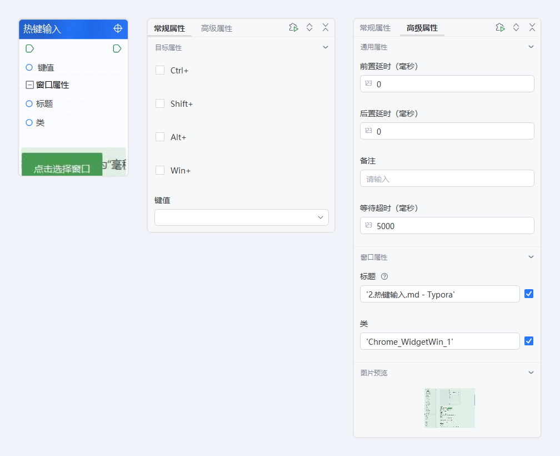Click the 备注 input field

[x=447, y=179]
